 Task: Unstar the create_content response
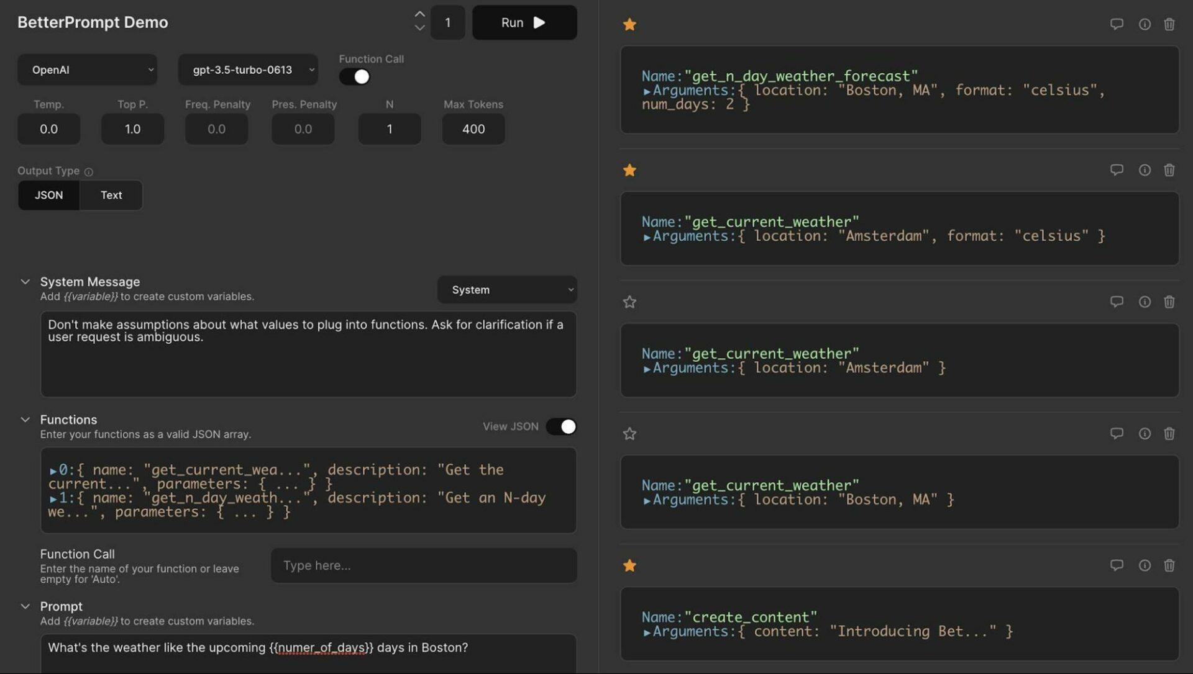click(629, 565)
